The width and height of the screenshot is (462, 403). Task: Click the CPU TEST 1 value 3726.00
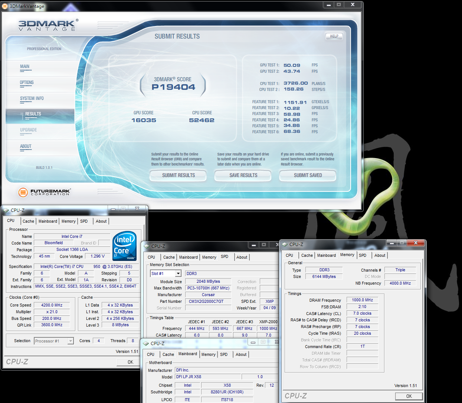click(296, 83)
